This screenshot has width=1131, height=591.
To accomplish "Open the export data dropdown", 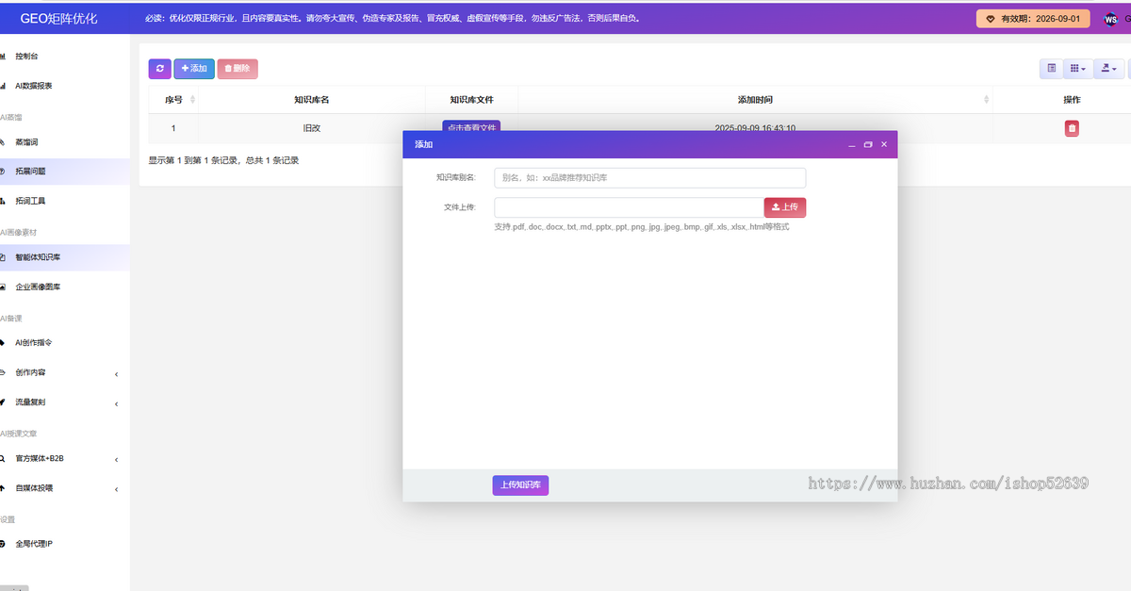I will coord(1108,69).
